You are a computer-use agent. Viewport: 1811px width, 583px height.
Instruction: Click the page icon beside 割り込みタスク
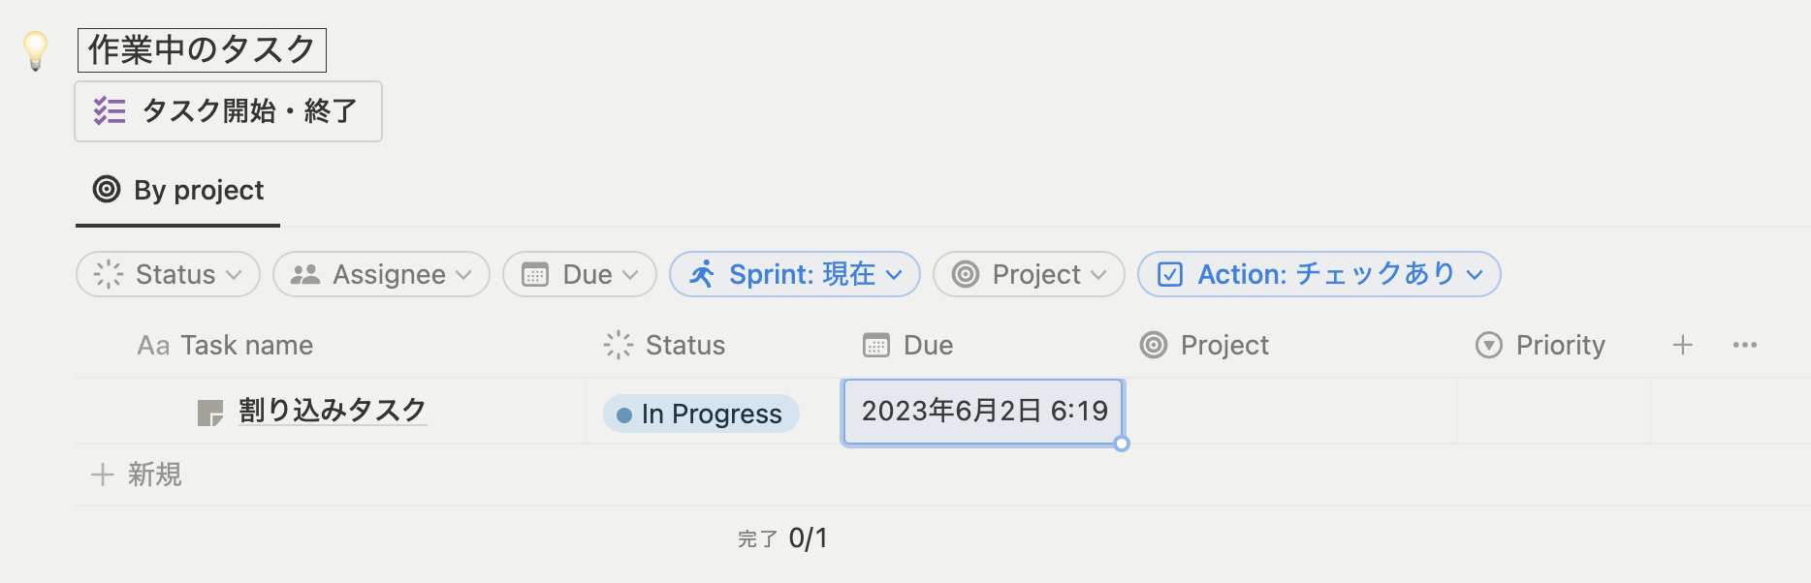coord(209,413)
